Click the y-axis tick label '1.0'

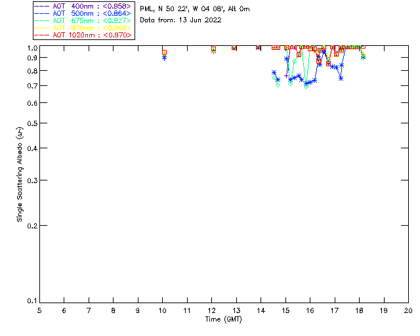32,48
